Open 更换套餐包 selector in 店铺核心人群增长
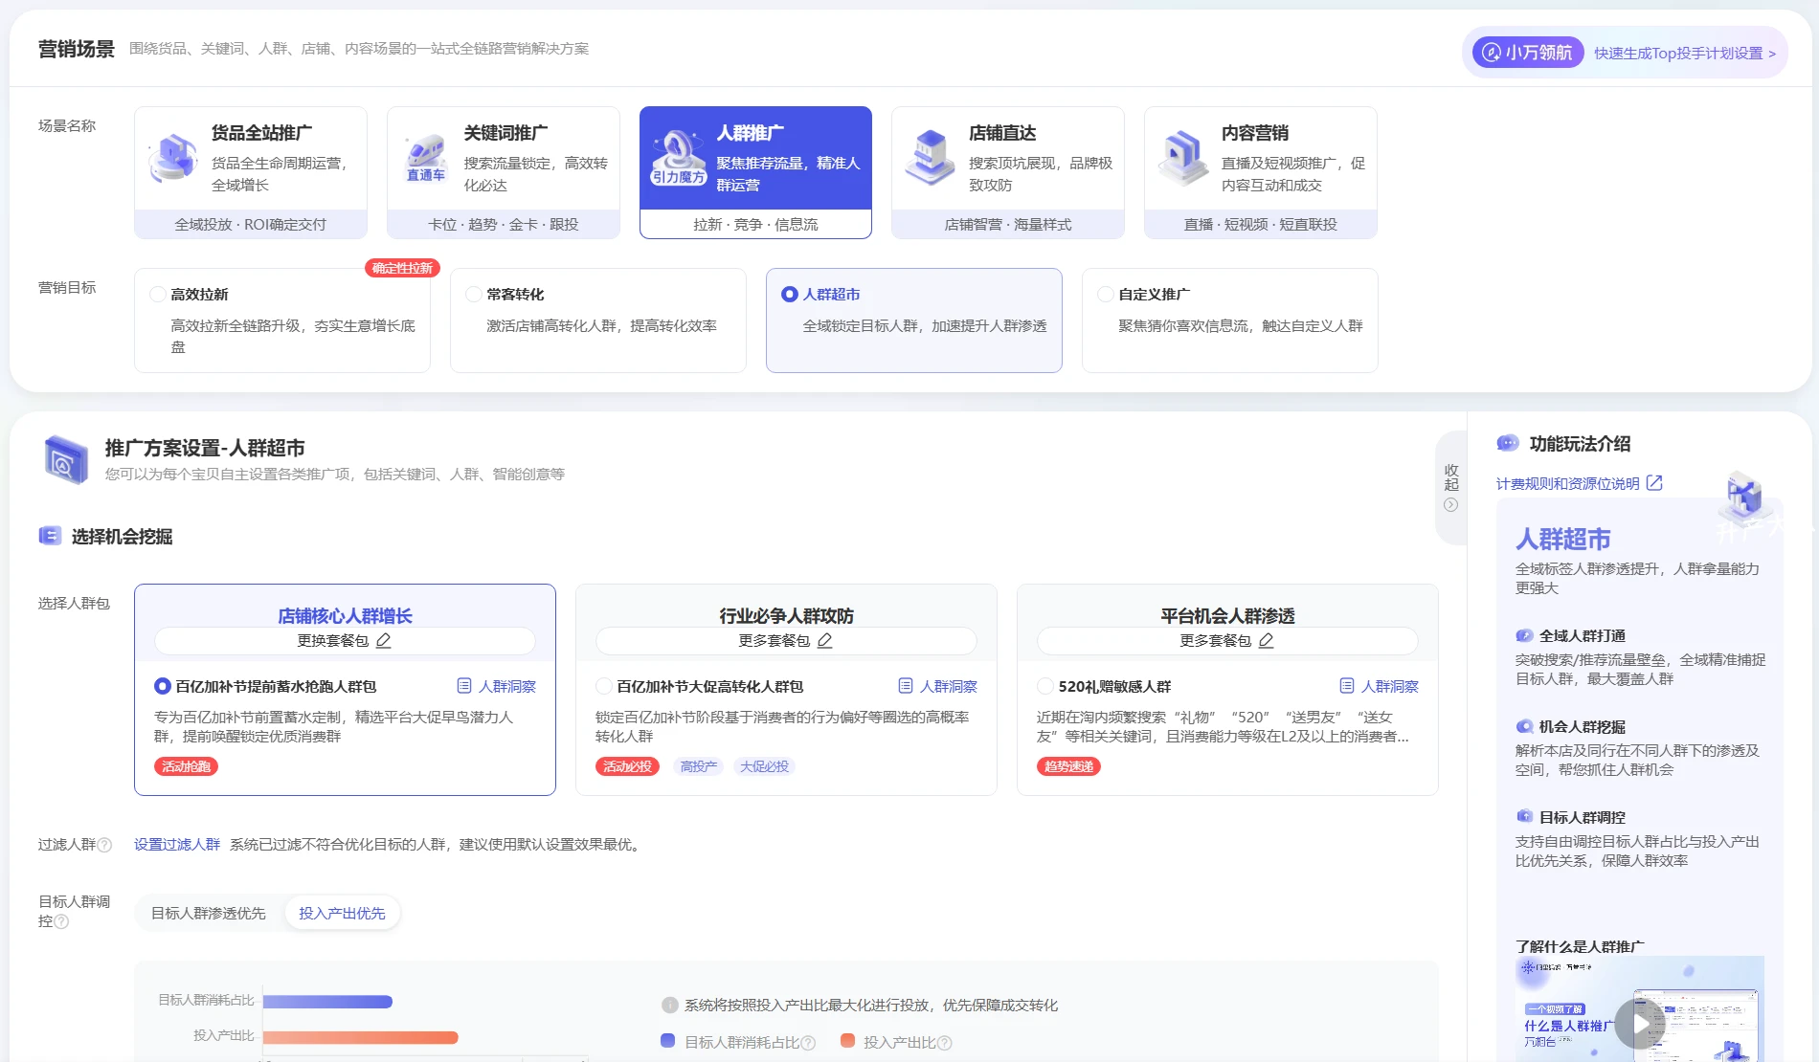Screen dimensions: 1819x1062 click(345, 640)
